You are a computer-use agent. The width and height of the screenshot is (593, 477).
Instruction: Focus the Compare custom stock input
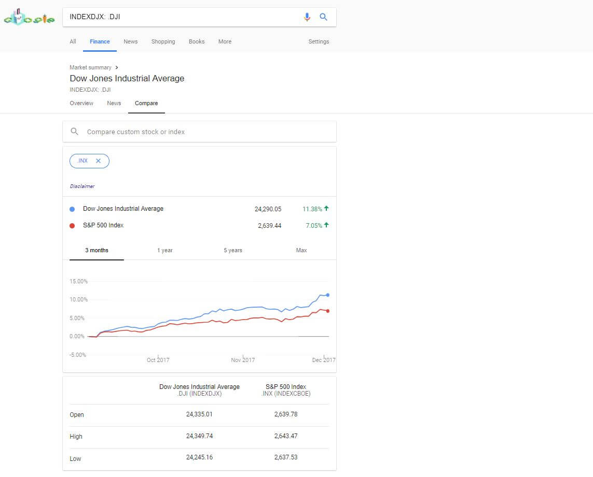[x=208, y=132]
